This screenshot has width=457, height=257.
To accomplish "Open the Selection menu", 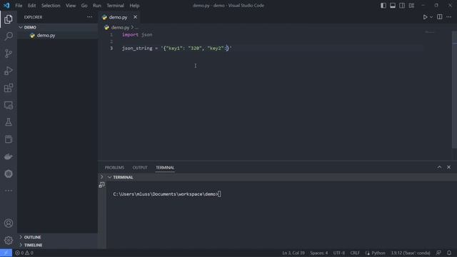I will [x=51, y=6].
